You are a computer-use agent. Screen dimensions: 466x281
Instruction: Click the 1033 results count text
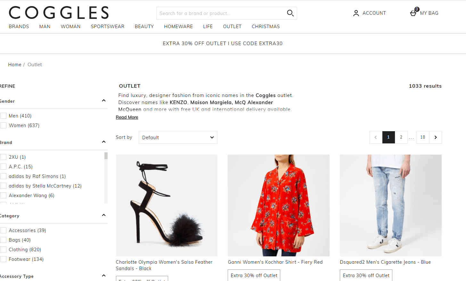425,86
